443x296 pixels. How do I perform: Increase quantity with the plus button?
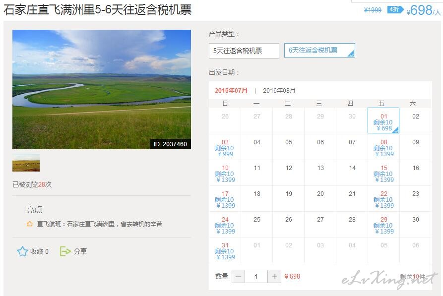274,276
